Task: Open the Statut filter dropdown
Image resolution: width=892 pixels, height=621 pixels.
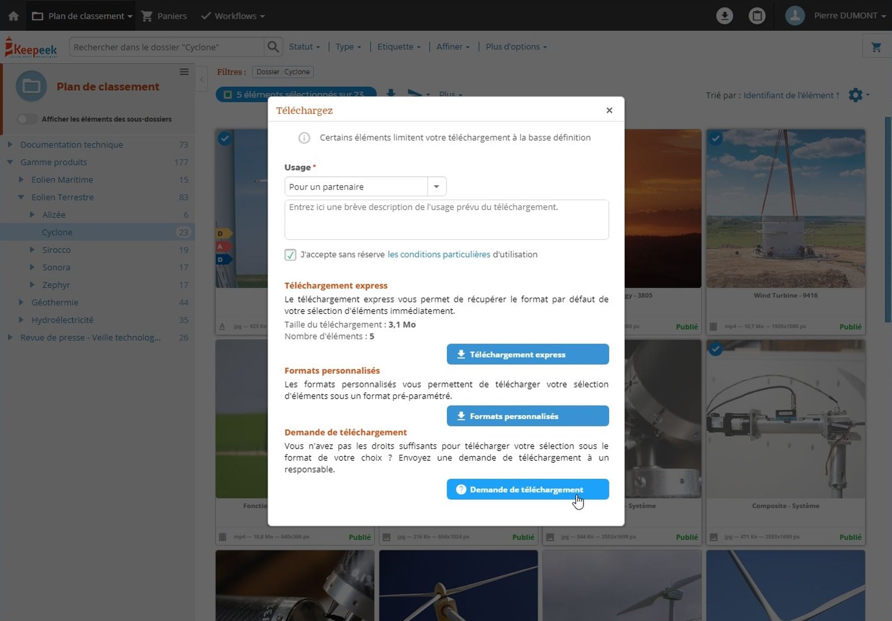Action: click(304, 47)
